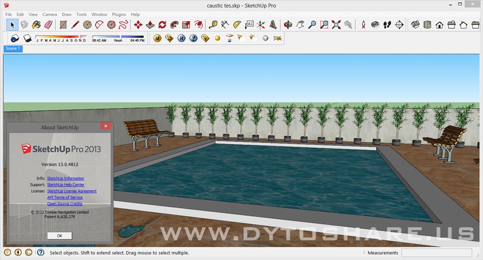Click the yellow M plugin icon

[157, 39]
